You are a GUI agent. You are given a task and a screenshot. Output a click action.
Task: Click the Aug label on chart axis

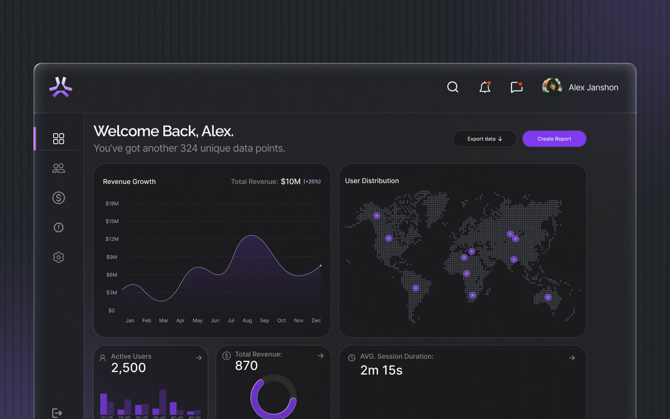coord(247,321)
